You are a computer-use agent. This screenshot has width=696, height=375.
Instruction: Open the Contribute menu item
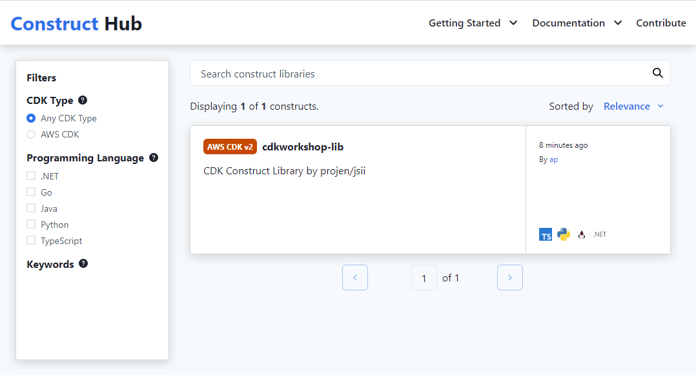pyautogui.click(x=661, y=23)
